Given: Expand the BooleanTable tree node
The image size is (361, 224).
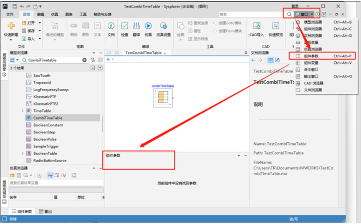Looking at the screenshot, I should coord(23,154).
